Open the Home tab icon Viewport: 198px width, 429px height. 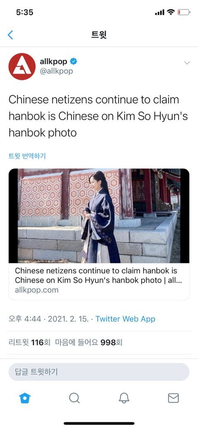coord(25,398)
